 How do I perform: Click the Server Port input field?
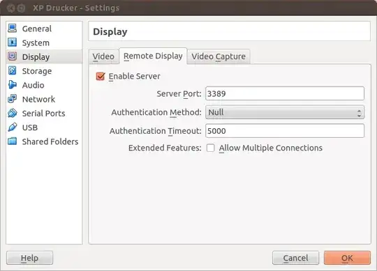pos(285,93)
